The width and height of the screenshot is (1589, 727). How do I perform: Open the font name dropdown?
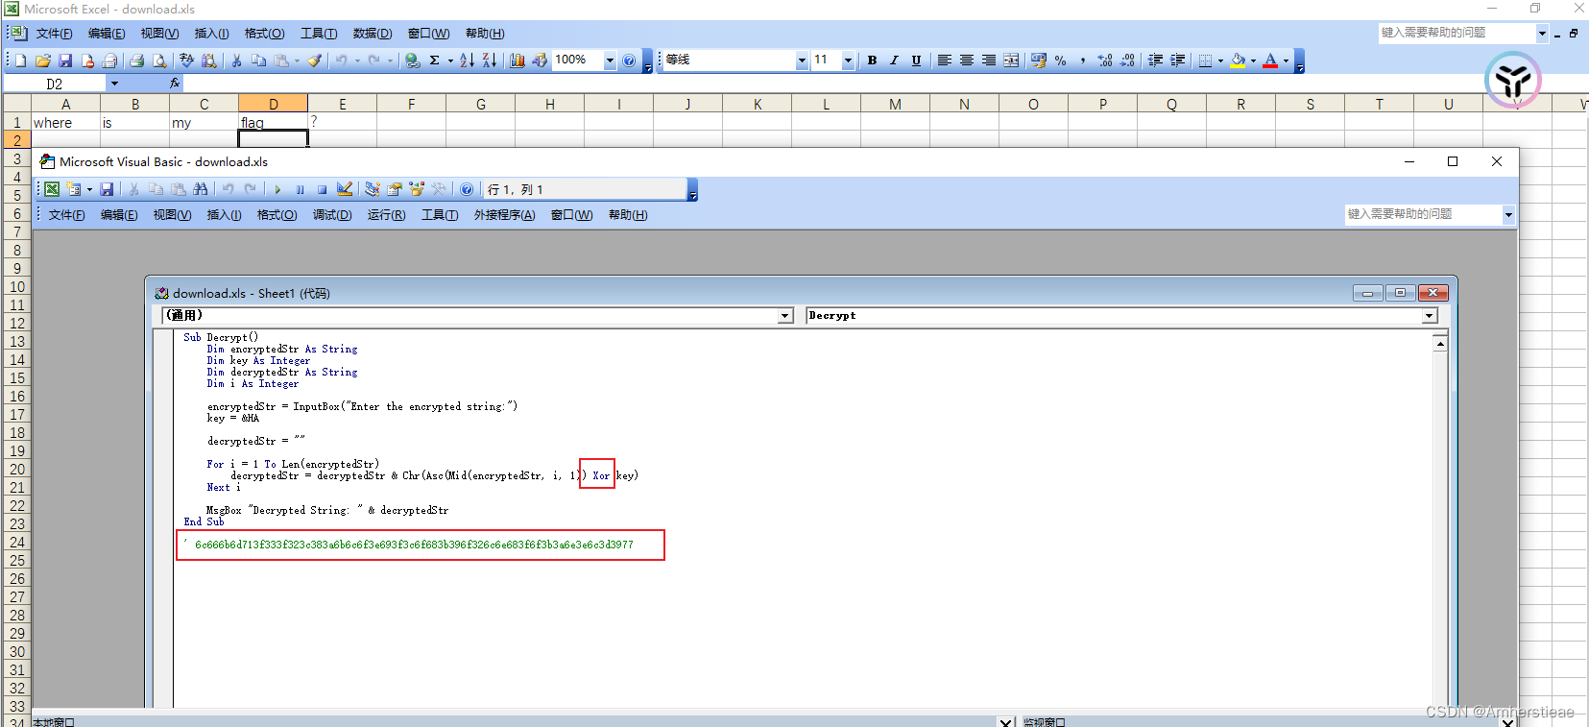click(802, 61)
